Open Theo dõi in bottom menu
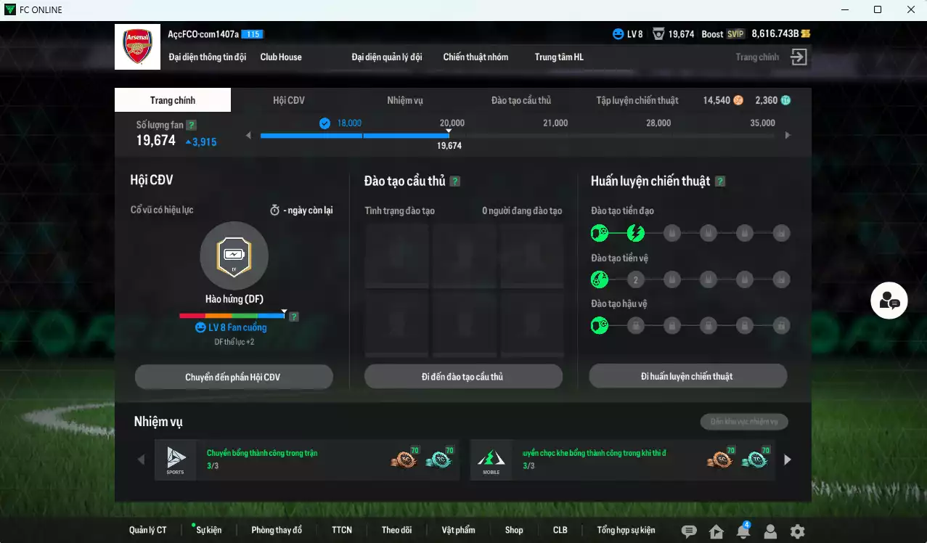This screenshot has width=927, height=543. 396,530
